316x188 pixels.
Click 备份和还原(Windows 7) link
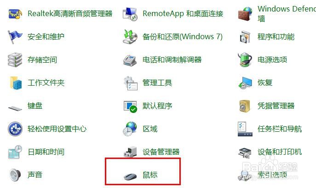[x=183, y=36]
